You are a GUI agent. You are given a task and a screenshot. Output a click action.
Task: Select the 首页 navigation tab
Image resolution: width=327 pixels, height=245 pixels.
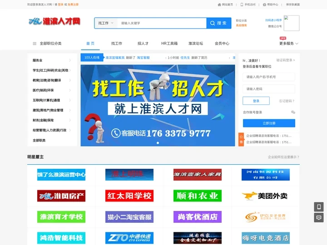tap(90, 44)
